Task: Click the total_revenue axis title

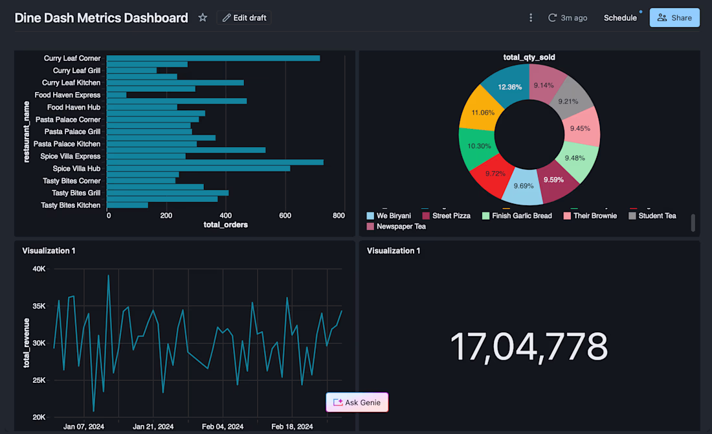Action: tap(27, 343)
